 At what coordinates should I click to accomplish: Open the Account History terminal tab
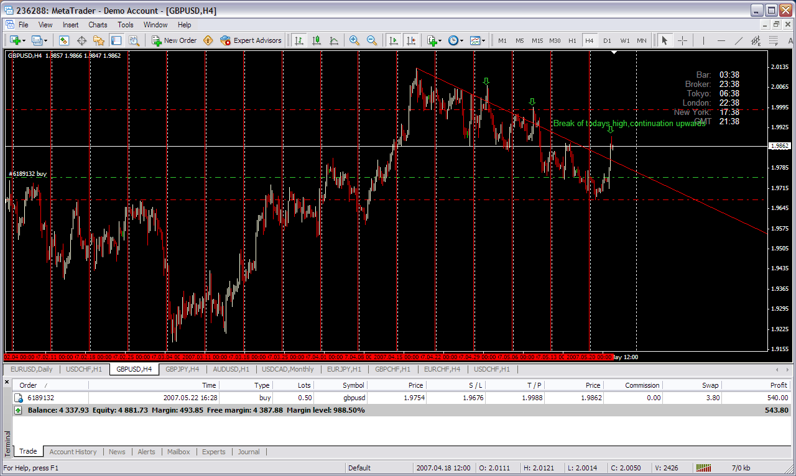tap(73, 452)
